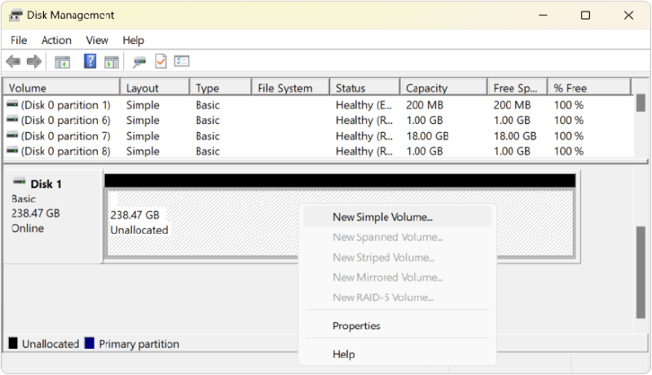This screenshot has height=375, width=652.
Task: Open the View menu
Action: [x=97, y=40]
